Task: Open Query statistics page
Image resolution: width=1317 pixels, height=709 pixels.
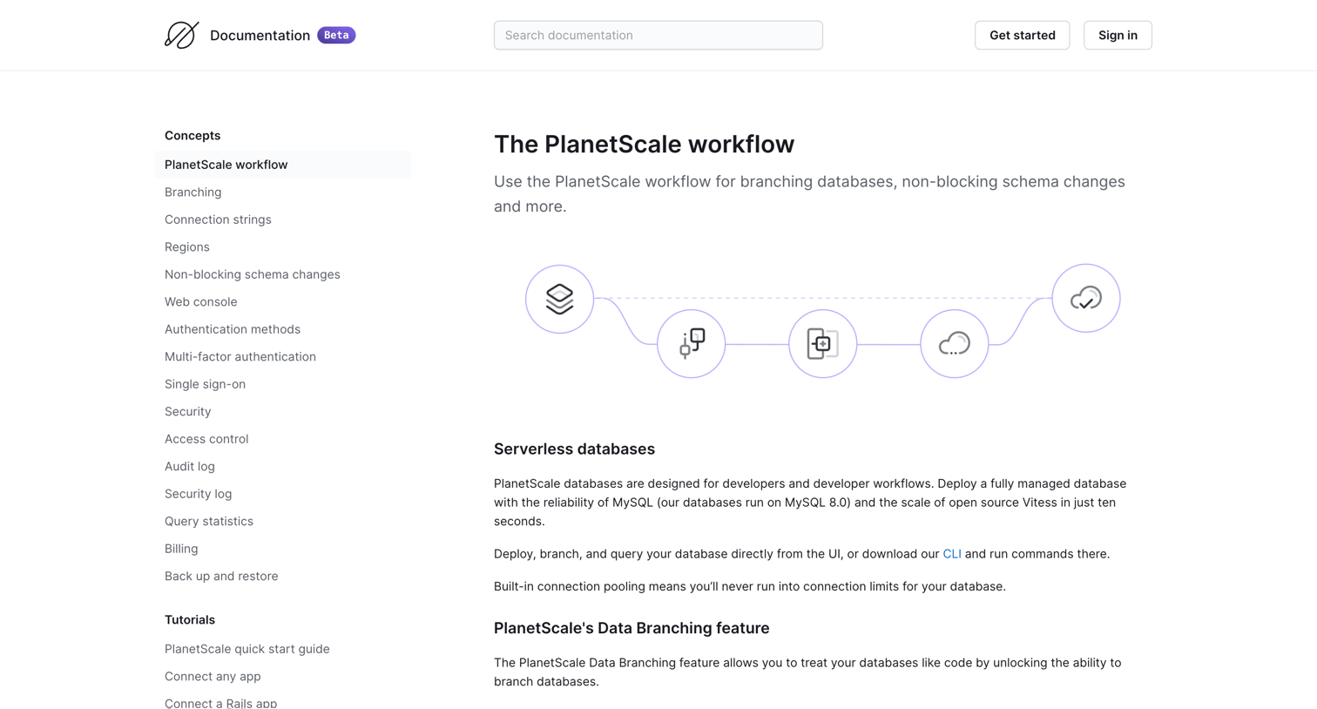Action: pos(209,521)
